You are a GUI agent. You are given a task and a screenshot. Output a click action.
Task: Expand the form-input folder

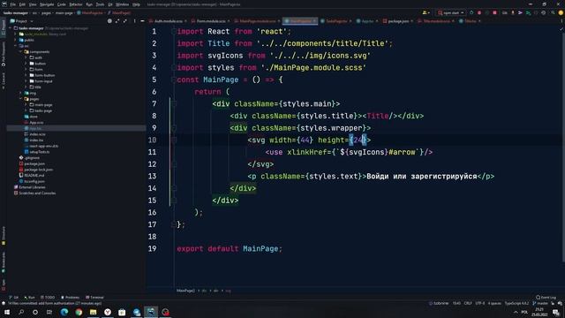point(26,81)
